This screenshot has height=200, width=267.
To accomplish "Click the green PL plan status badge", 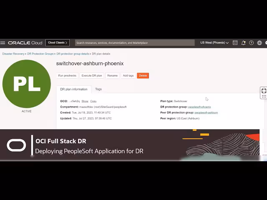I will (27, 84).
